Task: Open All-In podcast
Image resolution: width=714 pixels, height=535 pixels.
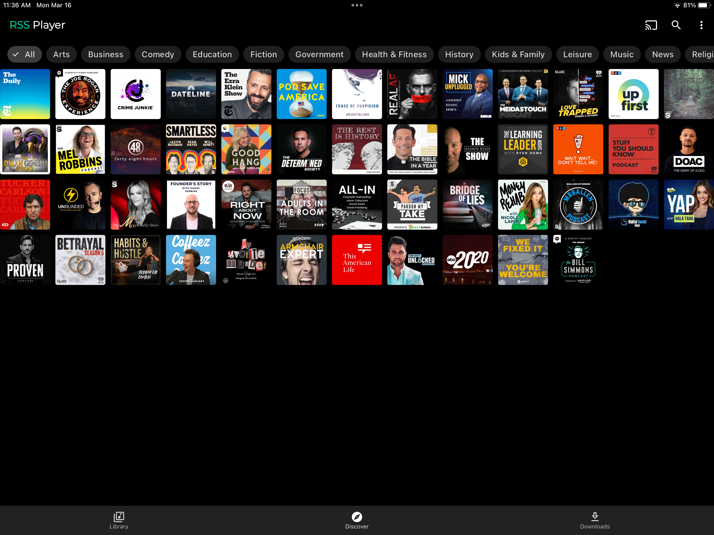Action: coord(357,205)
